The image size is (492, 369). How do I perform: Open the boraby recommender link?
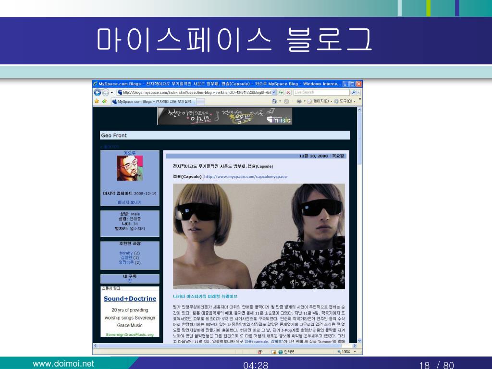click(126, 253)
